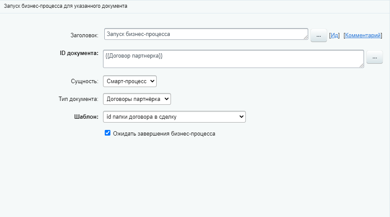Click the bold Шаблон: label
The image size is (390, 217).
click(x=86, y=117)
